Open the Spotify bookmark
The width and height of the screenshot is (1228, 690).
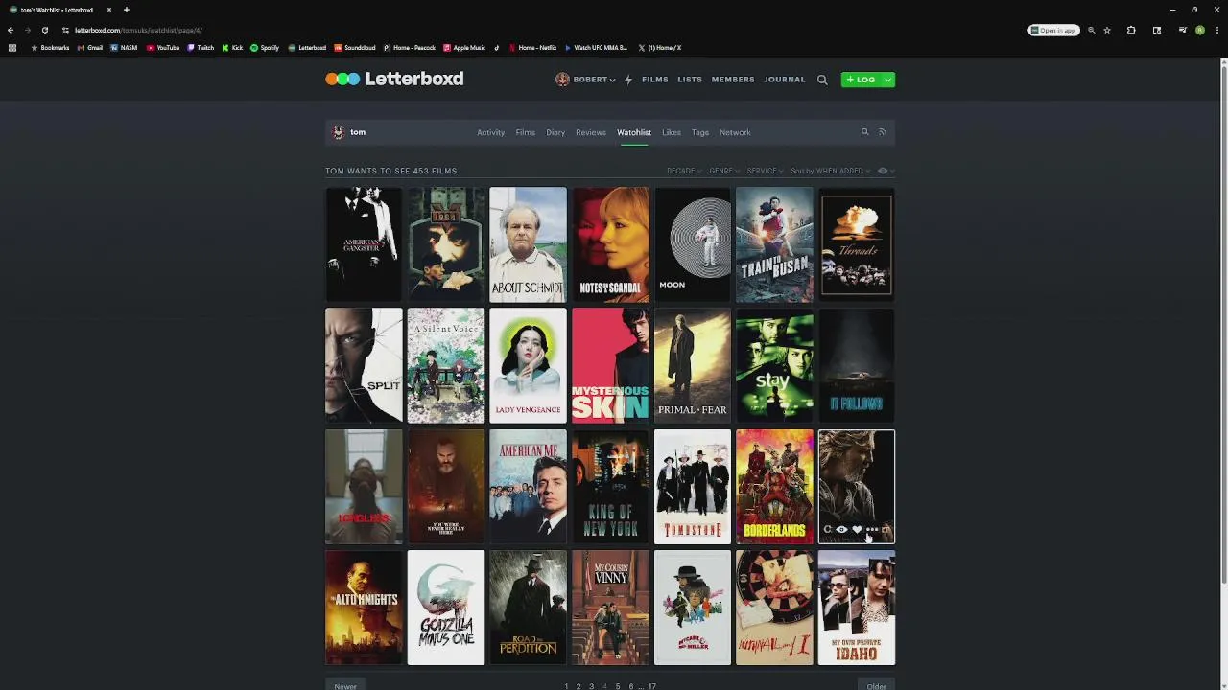coord(265,48)
